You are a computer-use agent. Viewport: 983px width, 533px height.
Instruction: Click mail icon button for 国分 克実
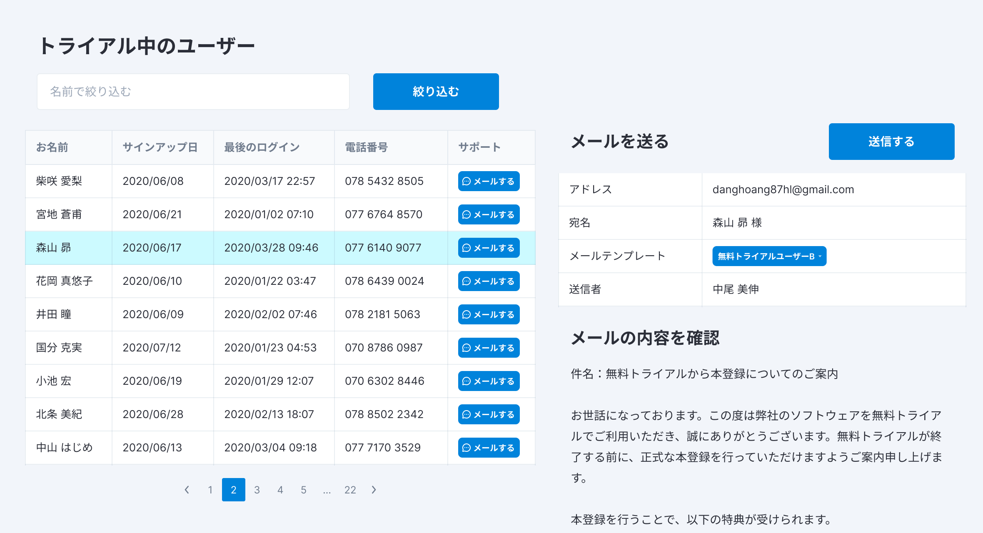(489, 348)
